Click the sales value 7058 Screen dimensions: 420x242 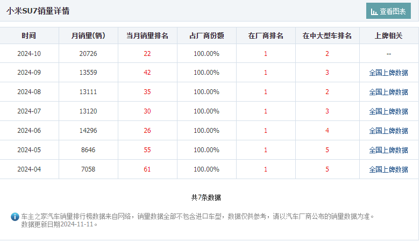88,169
